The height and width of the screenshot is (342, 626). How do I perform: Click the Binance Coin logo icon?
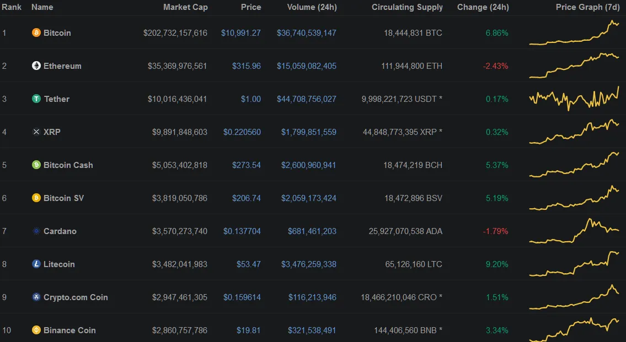(x=36, y=330)
